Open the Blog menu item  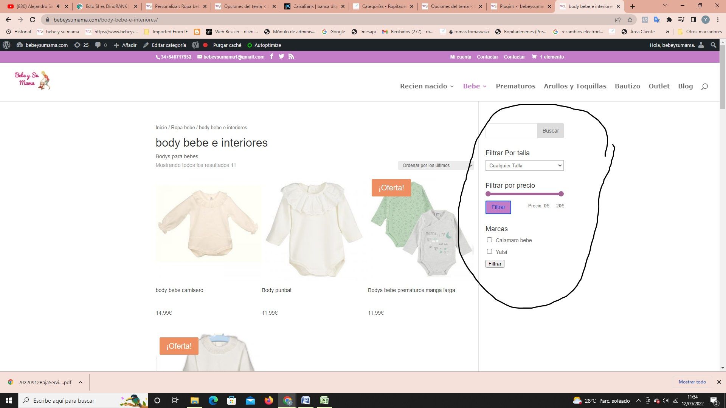point(686,86)
